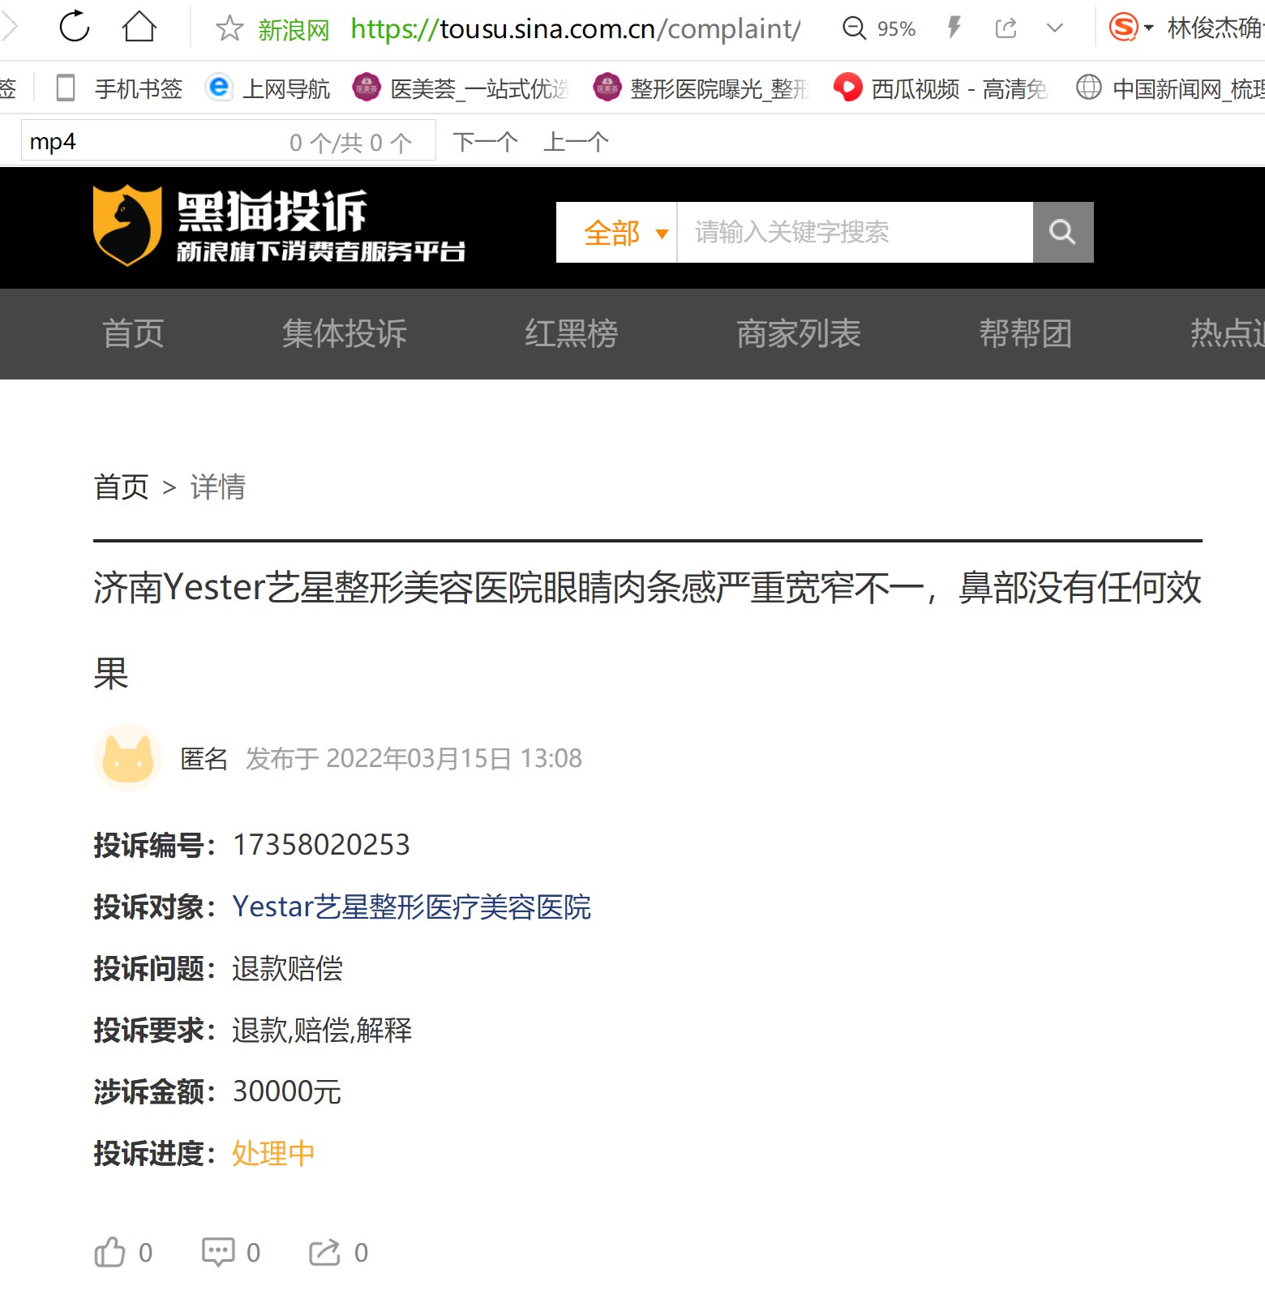
Task: Click the 黑猫投诉 shield logo
Action: pos(127,225)
